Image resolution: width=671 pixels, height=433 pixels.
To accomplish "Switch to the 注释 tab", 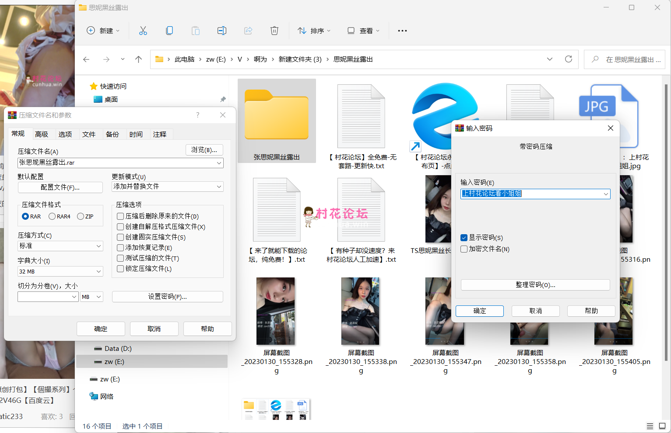I will (x=160, y=134).
